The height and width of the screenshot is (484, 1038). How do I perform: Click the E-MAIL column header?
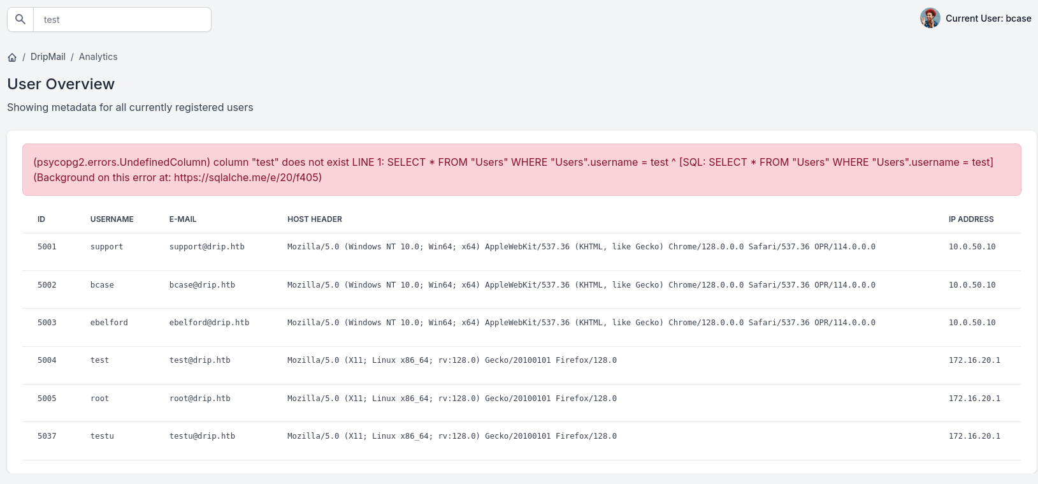[183, 219]
